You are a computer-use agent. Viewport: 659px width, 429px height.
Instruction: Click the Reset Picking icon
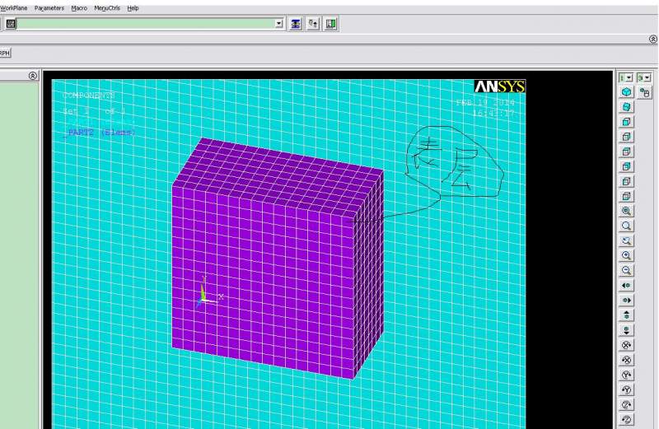tap(313, 24)
